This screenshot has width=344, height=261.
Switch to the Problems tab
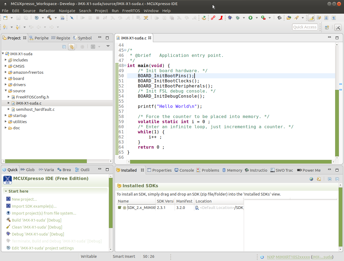[x=208, y=170]
